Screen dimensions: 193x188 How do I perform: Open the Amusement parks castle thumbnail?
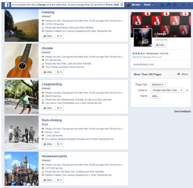coord(21,169)
